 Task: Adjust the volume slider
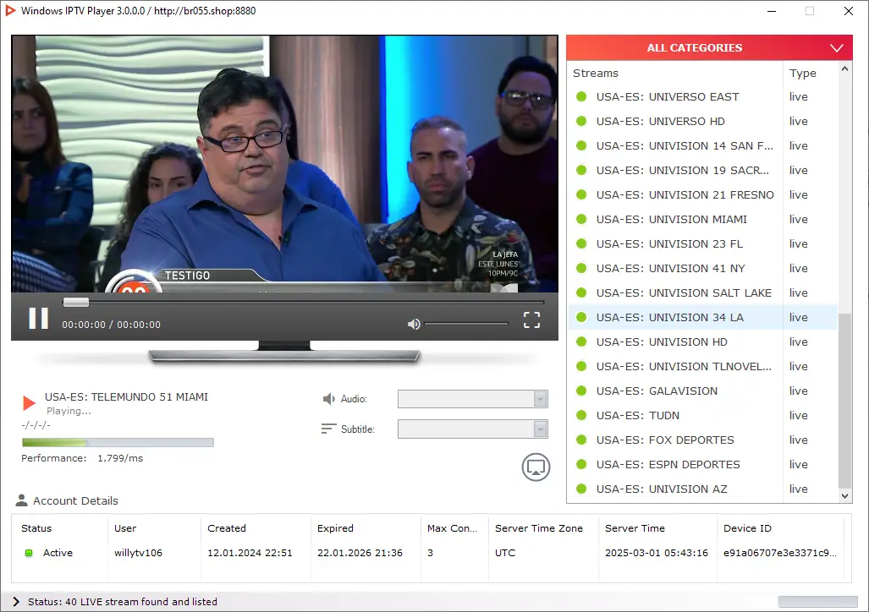[466, 324]
